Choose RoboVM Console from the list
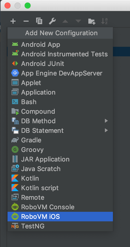130x247 pixels. tap(60, 207)
